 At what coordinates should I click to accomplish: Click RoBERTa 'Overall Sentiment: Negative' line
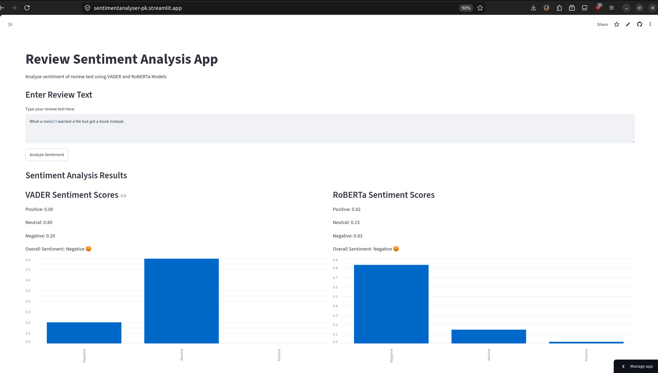[366, 249]
